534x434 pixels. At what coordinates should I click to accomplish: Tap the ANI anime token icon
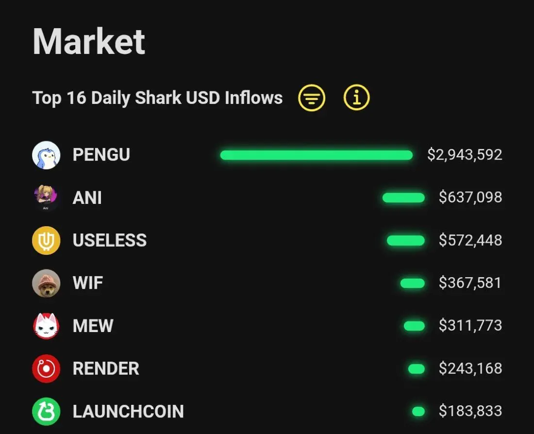click(46, 198)
